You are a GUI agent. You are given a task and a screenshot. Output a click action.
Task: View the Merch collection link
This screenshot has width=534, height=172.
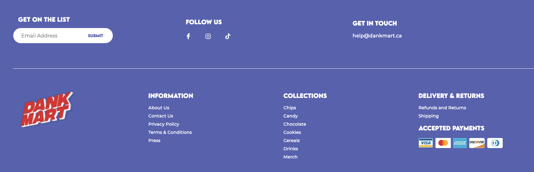[x=290, y=157]
